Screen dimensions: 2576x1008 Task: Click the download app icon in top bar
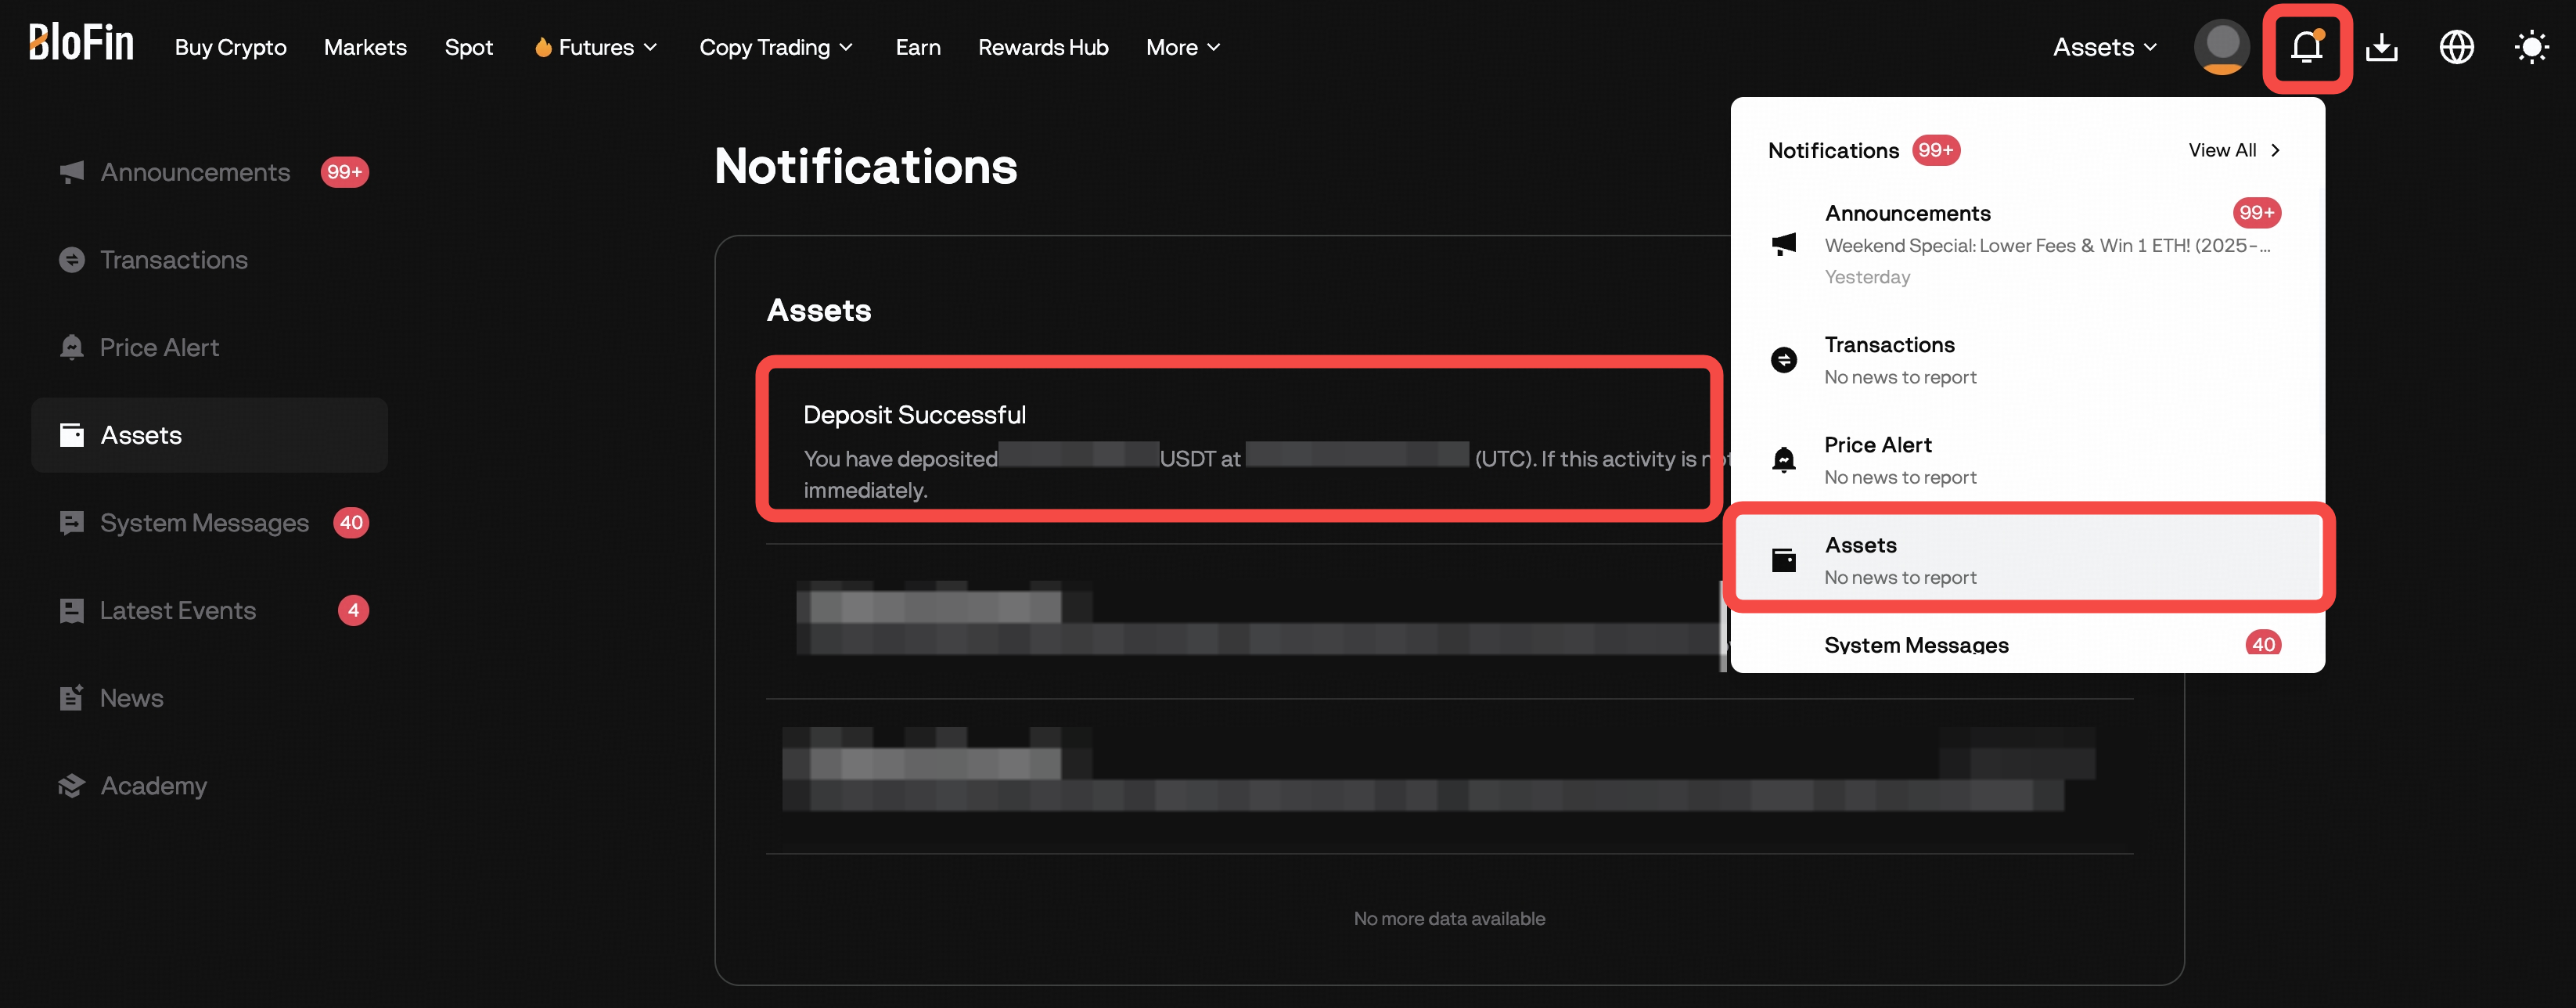[2381, 47]
